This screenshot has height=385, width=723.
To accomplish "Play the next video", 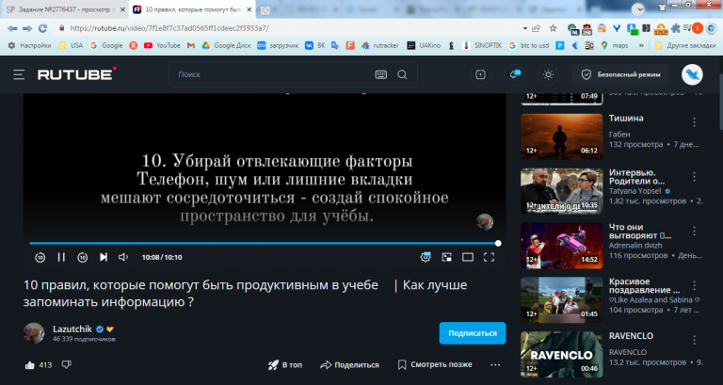I will point(104,257).
